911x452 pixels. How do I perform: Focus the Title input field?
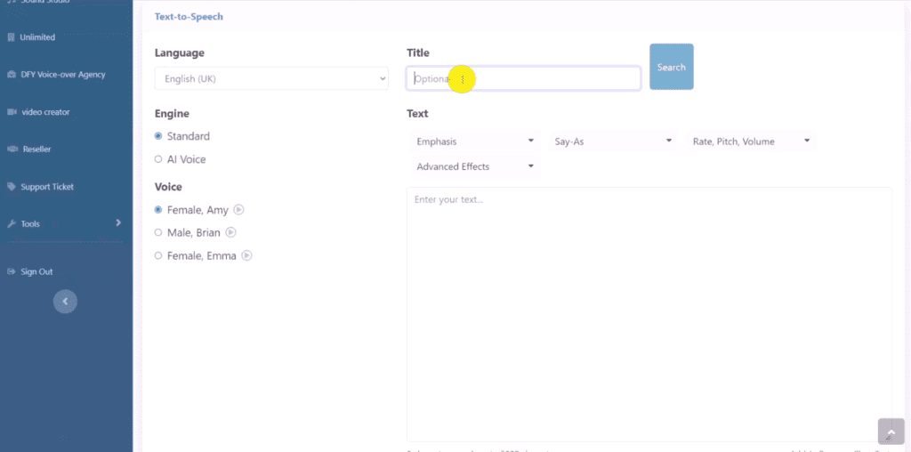(523, 78)
